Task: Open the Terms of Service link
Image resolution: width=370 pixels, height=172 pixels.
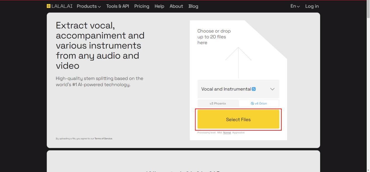Action: (x=103, y=139)
